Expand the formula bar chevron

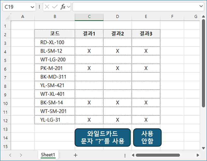(202, 6)
